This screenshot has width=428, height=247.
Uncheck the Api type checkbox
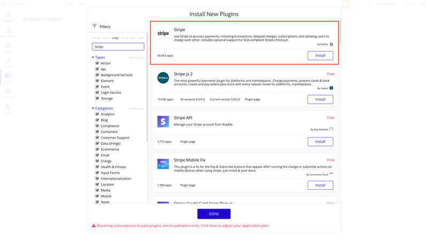[x=97, y=69]
